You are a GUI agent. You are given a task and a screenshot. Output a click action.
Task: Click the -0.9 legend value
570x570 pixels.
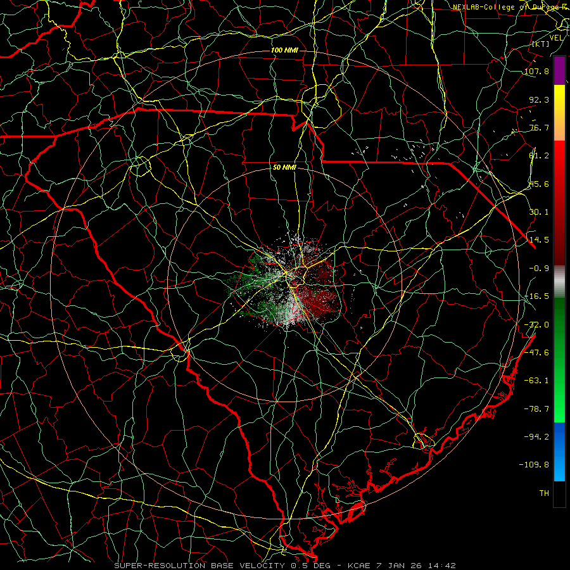coord(539,269)
